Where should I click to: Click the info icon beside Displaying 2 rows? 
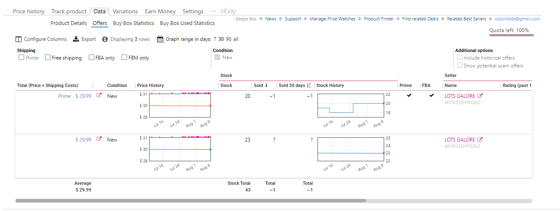105,39
